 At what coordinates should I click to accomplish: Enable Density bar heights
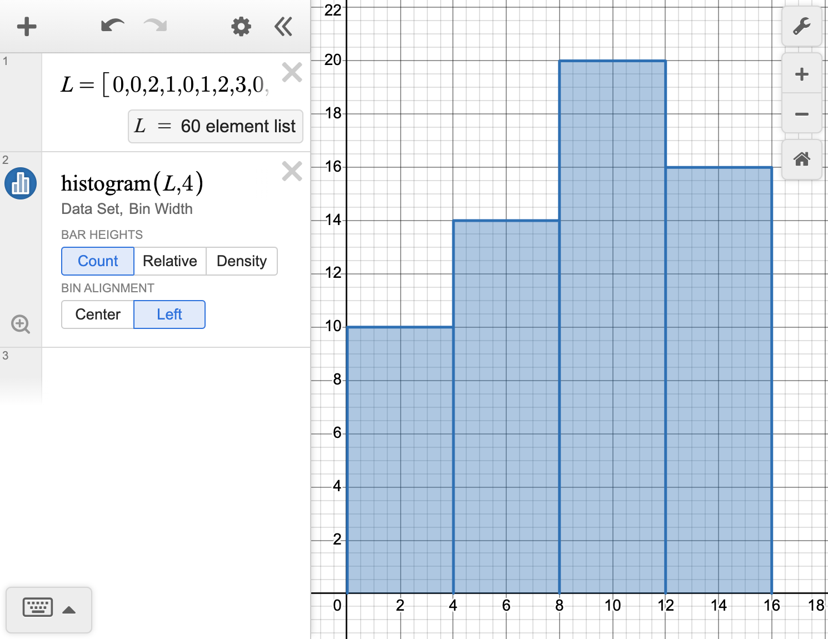[x=242, y=261]
